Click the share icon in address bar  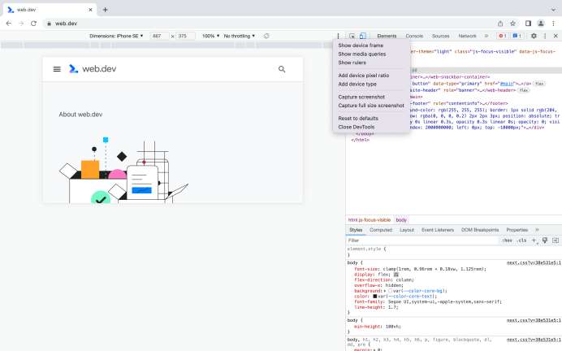pos(500,24)
